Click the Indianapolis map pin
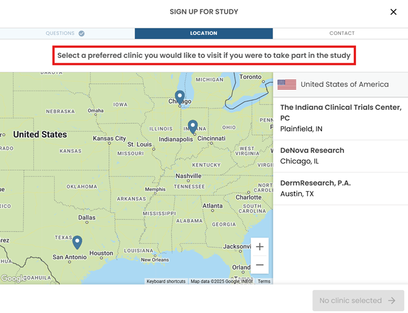 (x=193, y=127)
